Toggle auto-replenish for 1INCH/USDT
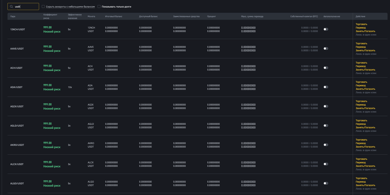 [x=326, y=29]
